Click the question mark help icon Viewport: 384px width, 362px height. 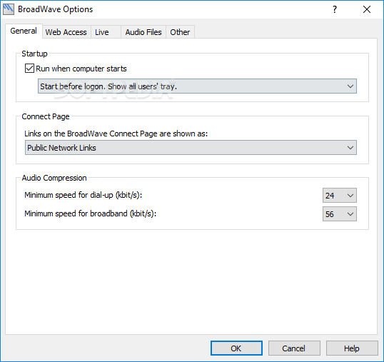pos(335,9)
